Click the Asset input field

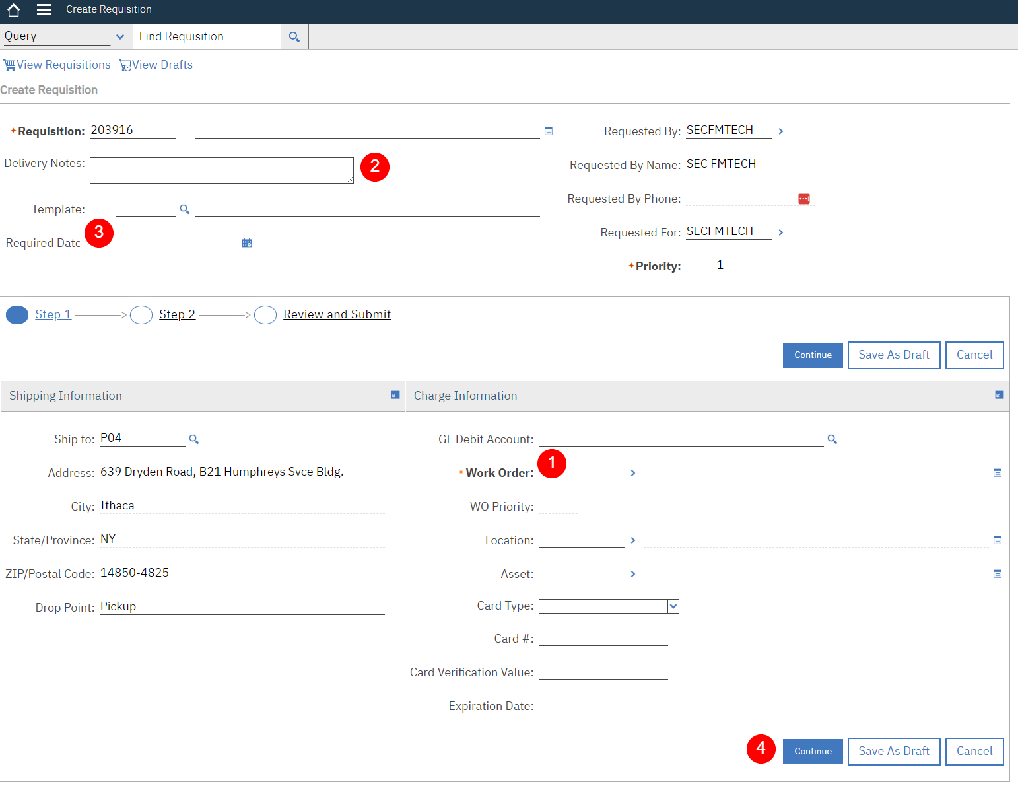(x=582, y=573)
